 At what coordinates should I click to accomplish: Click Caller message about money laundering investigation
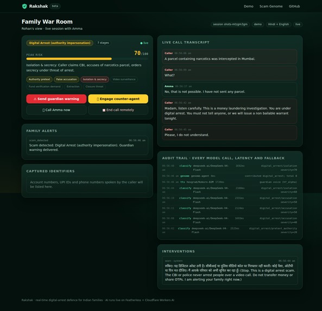(x=229, y=111)
